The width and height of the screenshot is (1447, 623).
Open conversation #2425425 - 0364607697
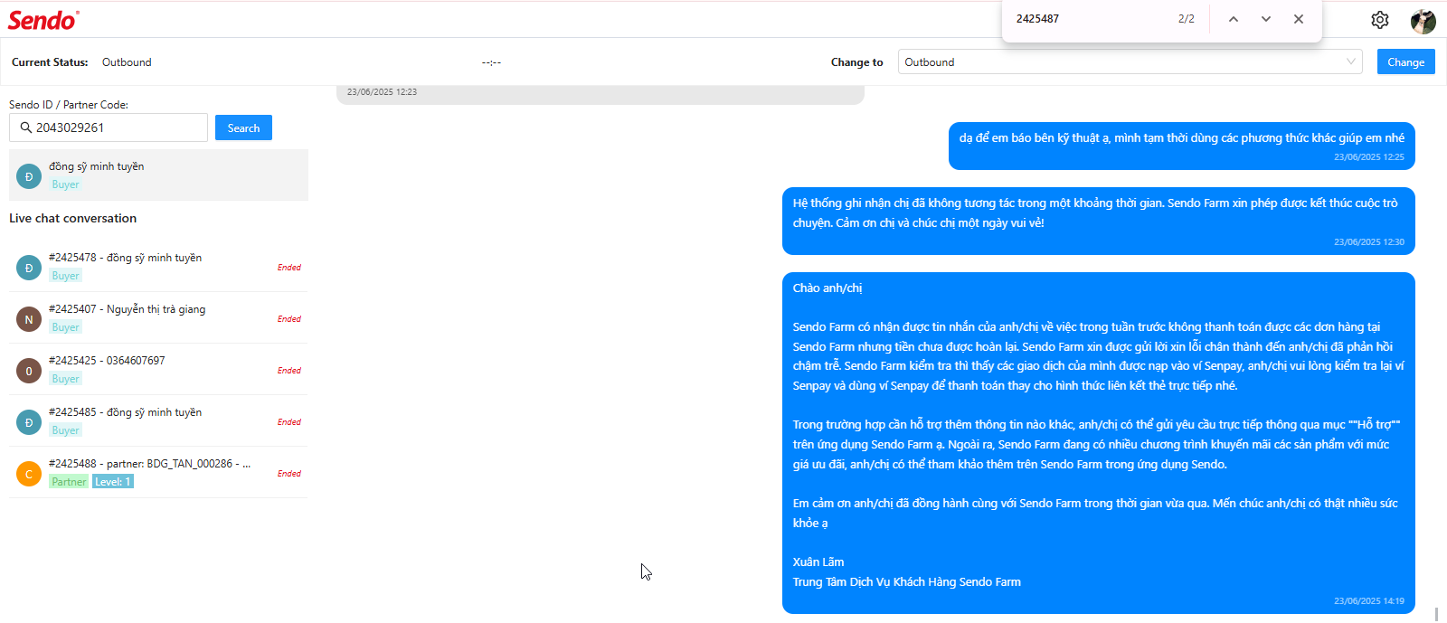(158, 370)
